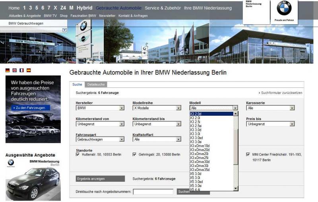
Task: Select the UK flag language icon
Action: tap(15, 70)
